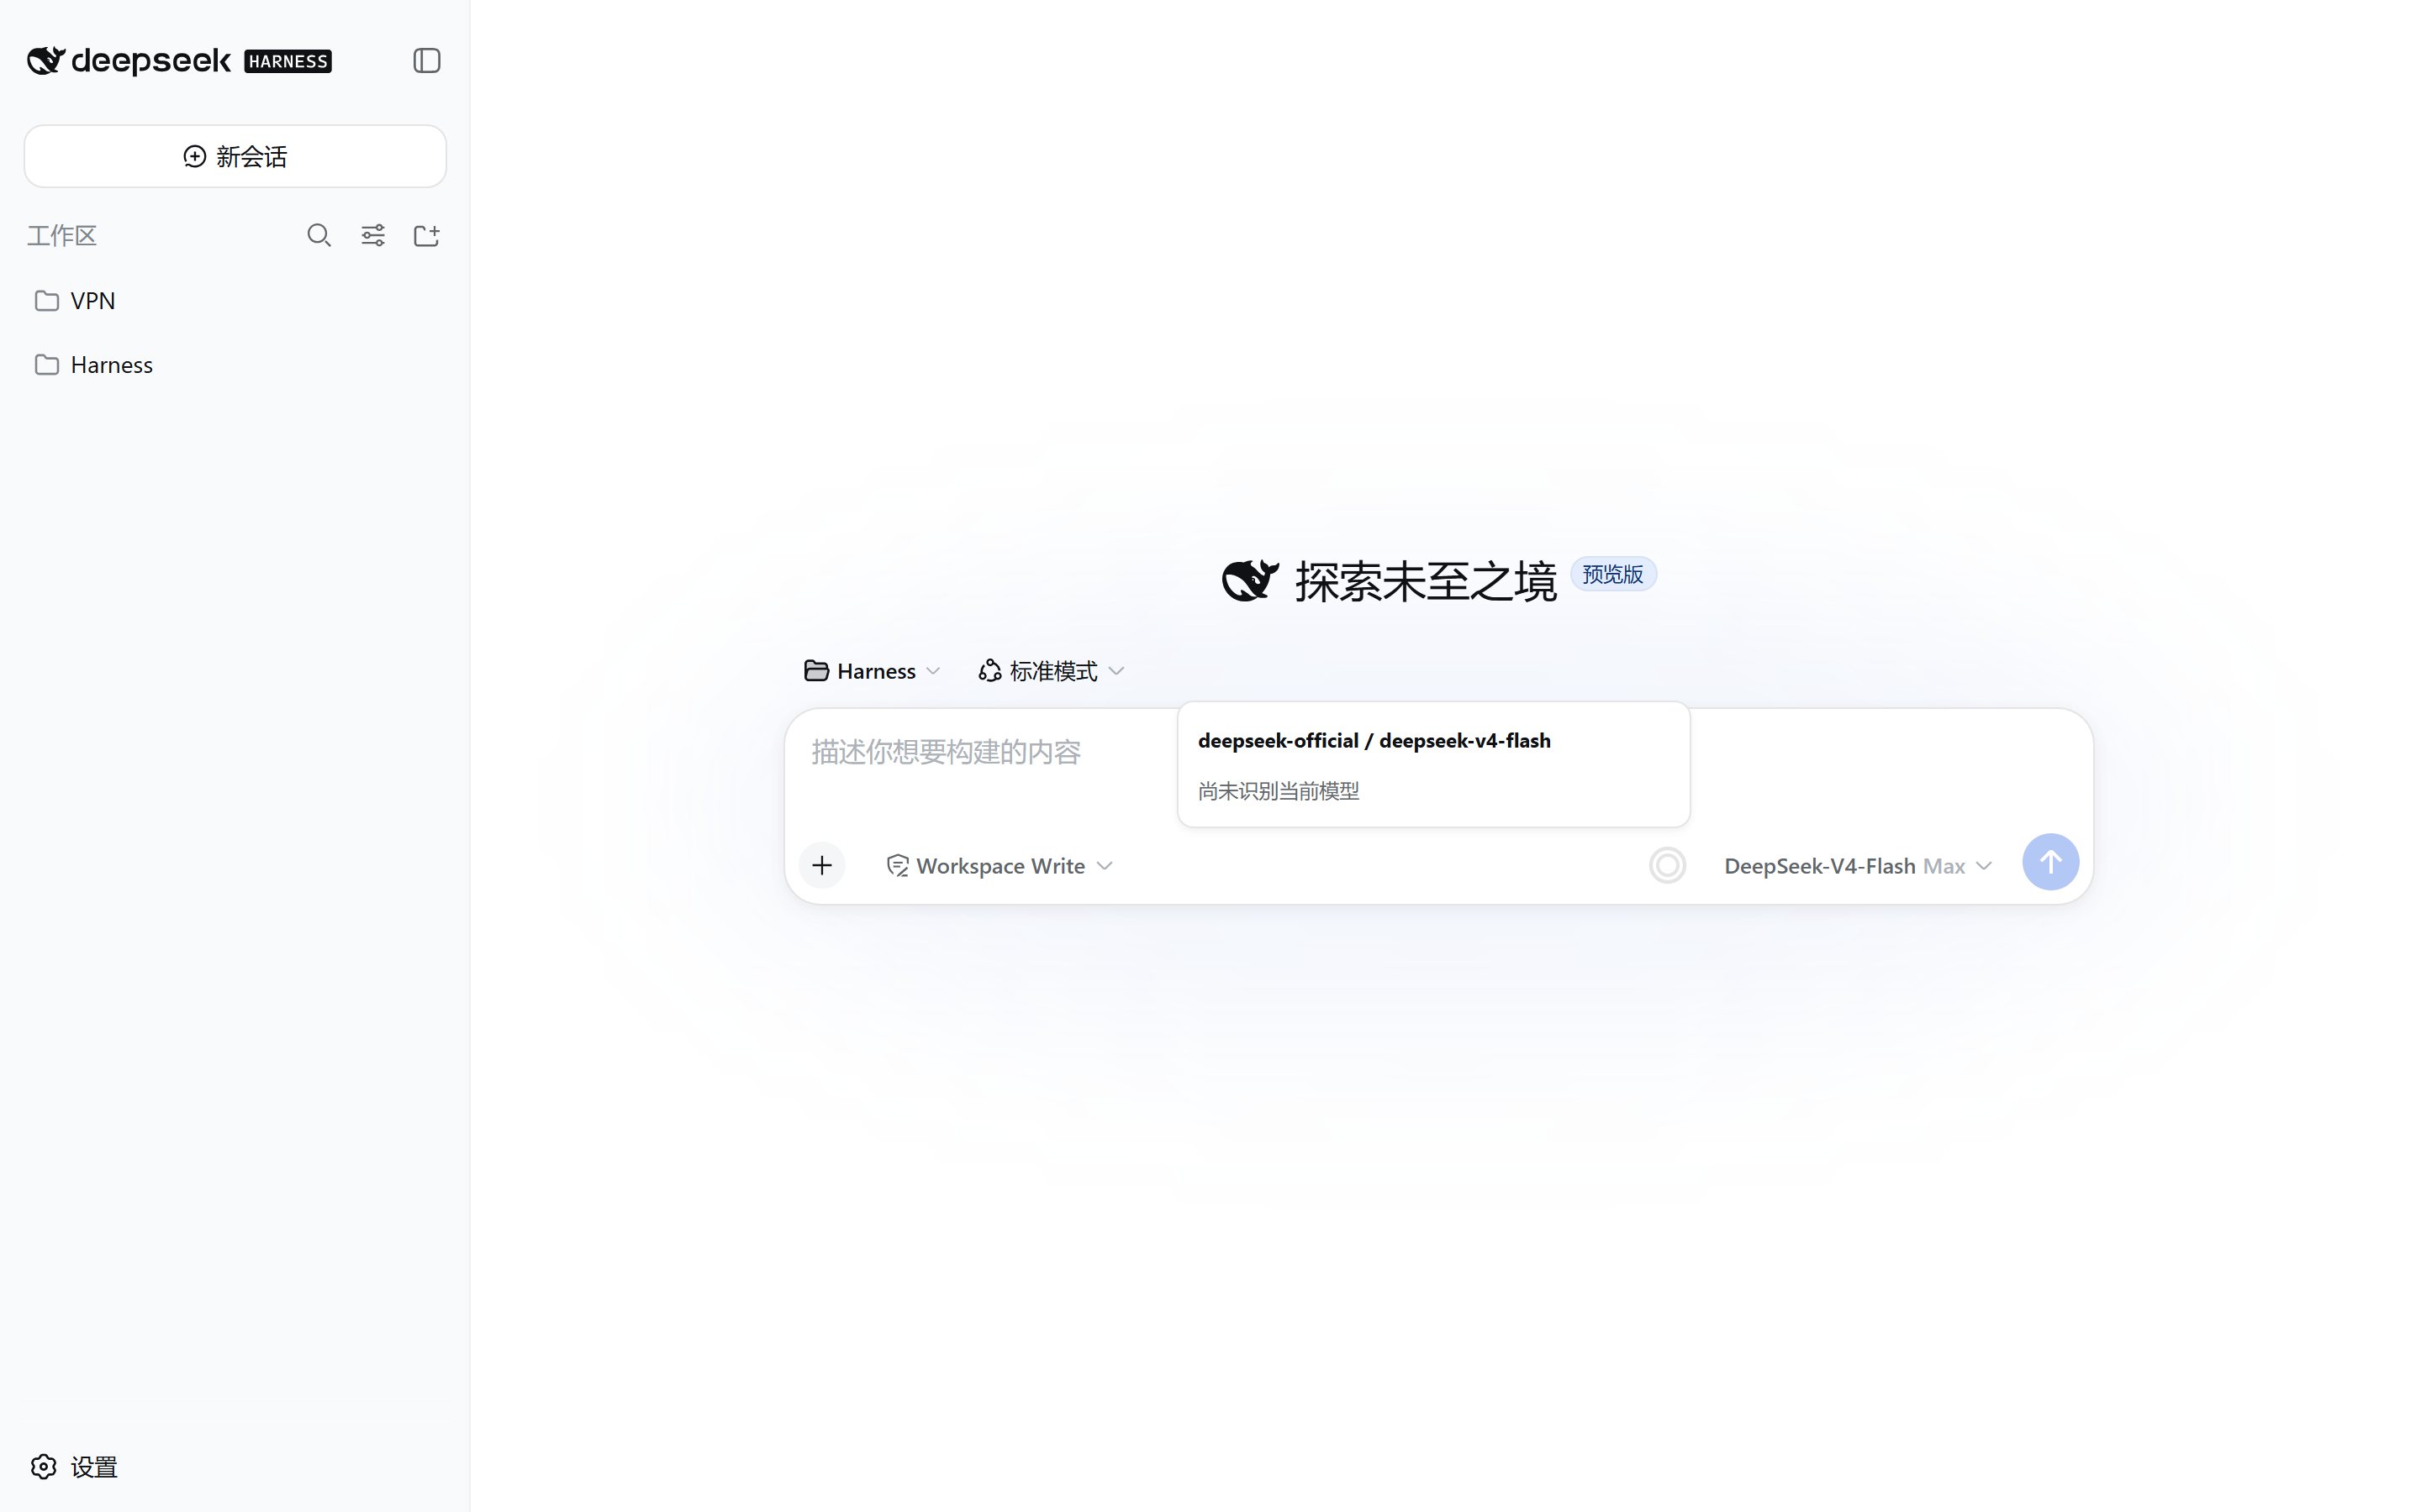Start a new chat with 新会话

[235, 156]
